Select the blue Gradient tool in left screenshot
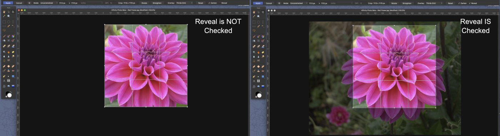Screen dimensions: 500x136 (x=13, y=86)
